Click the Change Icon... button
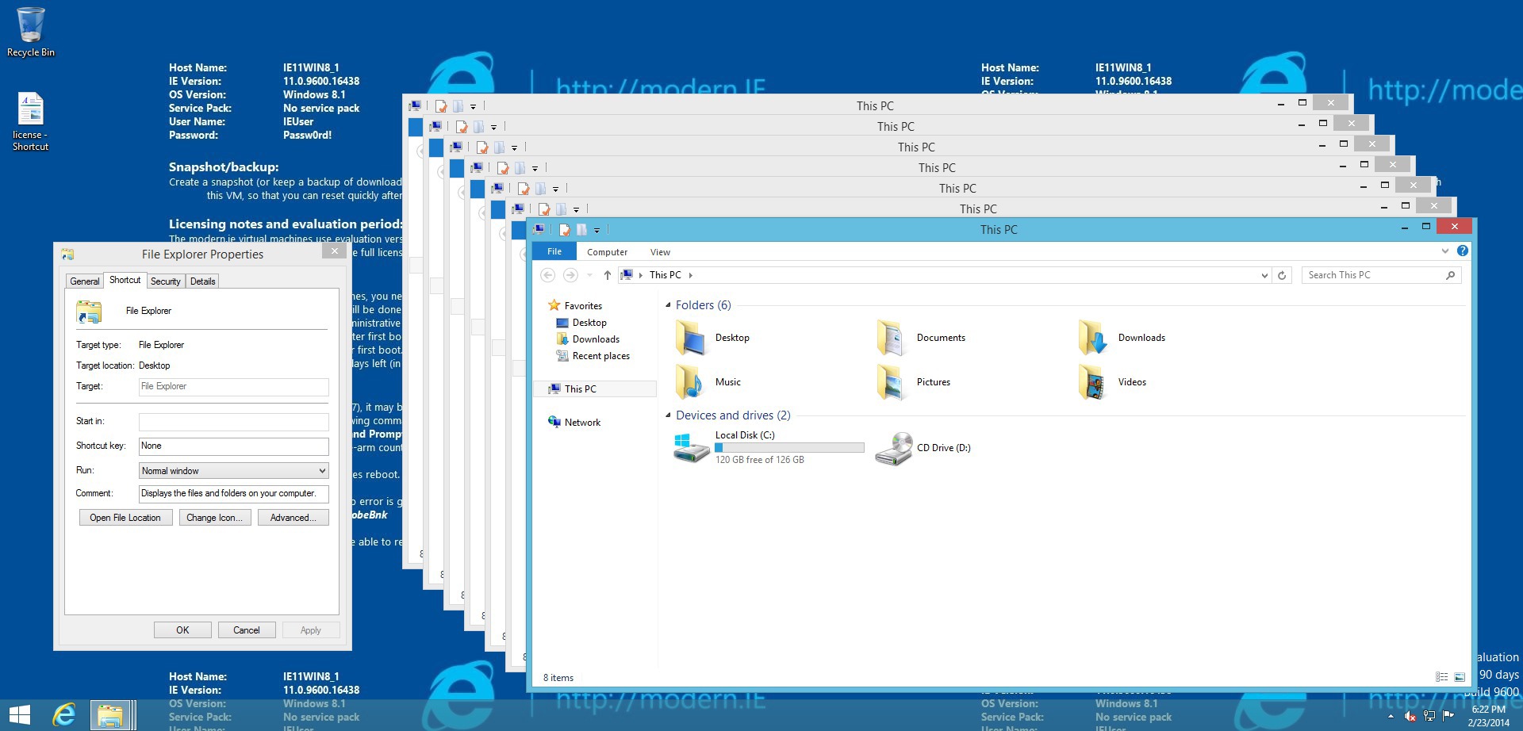Image resolution: width=1523 pixels, height=731 pixels. pyautogui.click(x=215, y=518)
